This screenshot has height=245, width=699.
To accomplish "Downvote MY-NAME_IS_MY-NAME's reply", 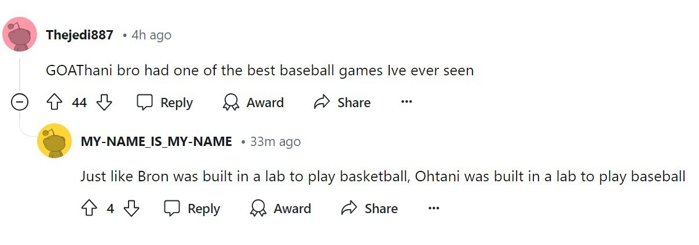I will tap(132, 209).
